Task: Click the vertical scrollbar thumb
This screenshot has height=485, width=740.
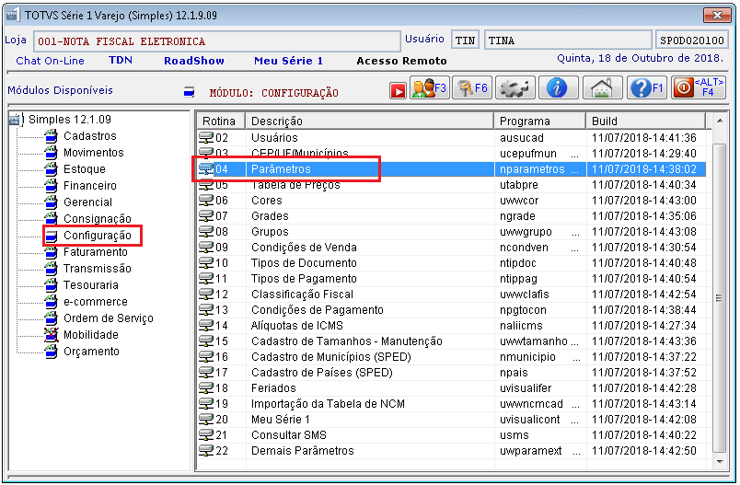Action: 720,298
